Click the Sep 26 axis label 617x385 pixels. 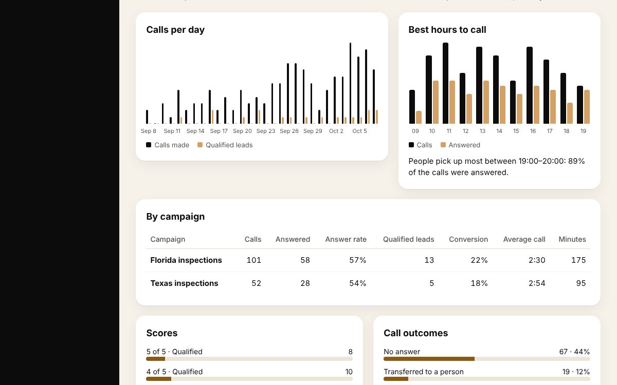289,131
